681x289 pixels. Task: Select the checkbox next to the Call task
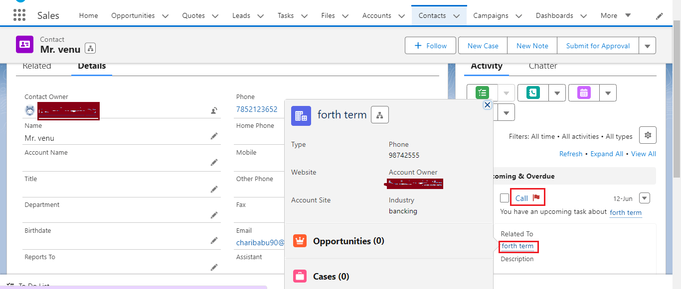(x=504, y=197)
